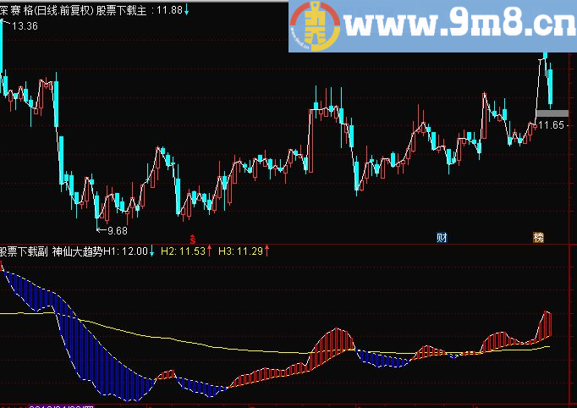Image resolution: width=577 pixels, height=408 pixels.
Task: Click the 深赛格 (日线.前复权) chart title
Action: (x=46, y=10)
